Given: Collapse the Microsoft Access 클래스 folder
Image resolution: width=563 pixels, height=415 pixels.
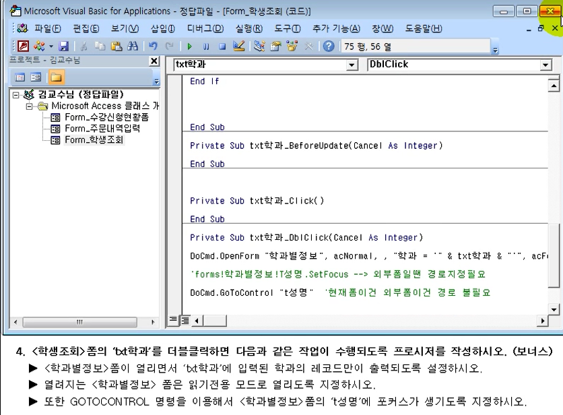Looking at the screenshot, I should (30, 106).
